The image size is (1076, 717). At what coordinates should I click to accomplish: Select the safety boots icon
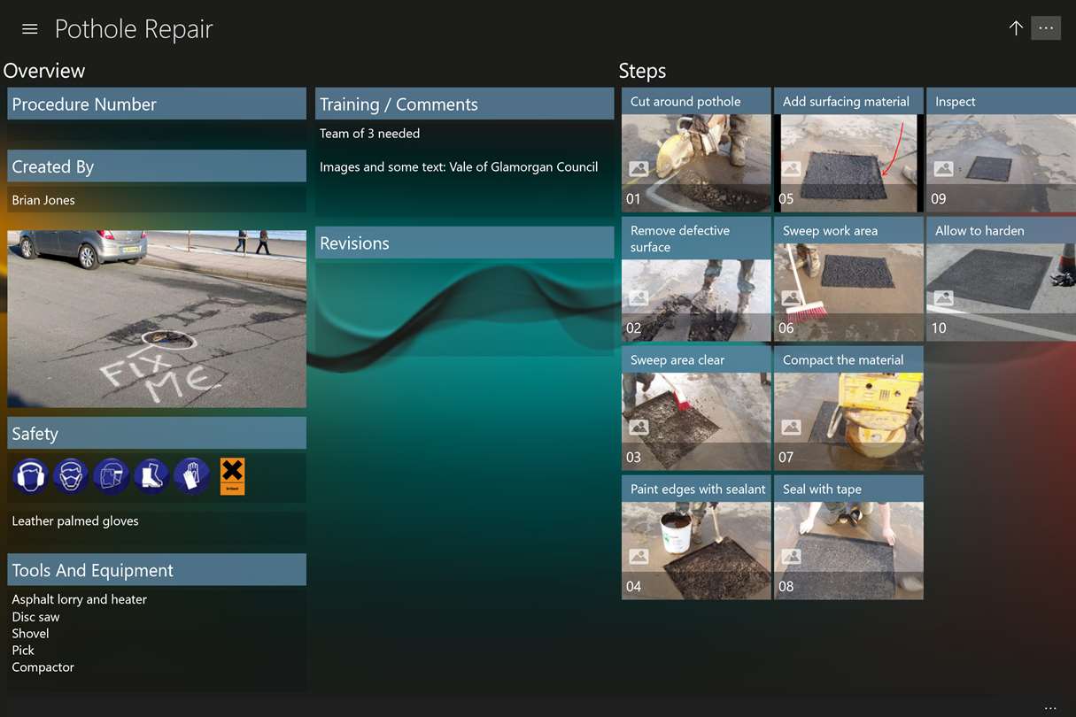pos(151,476)
